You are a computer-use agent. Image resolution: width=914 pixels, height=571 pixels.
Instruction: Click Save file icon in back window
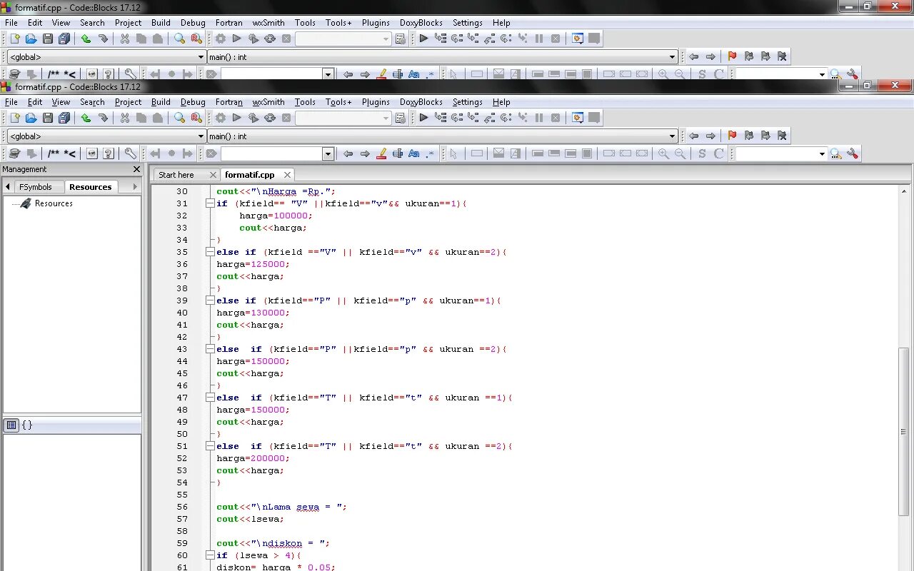(x=48, y=39)
